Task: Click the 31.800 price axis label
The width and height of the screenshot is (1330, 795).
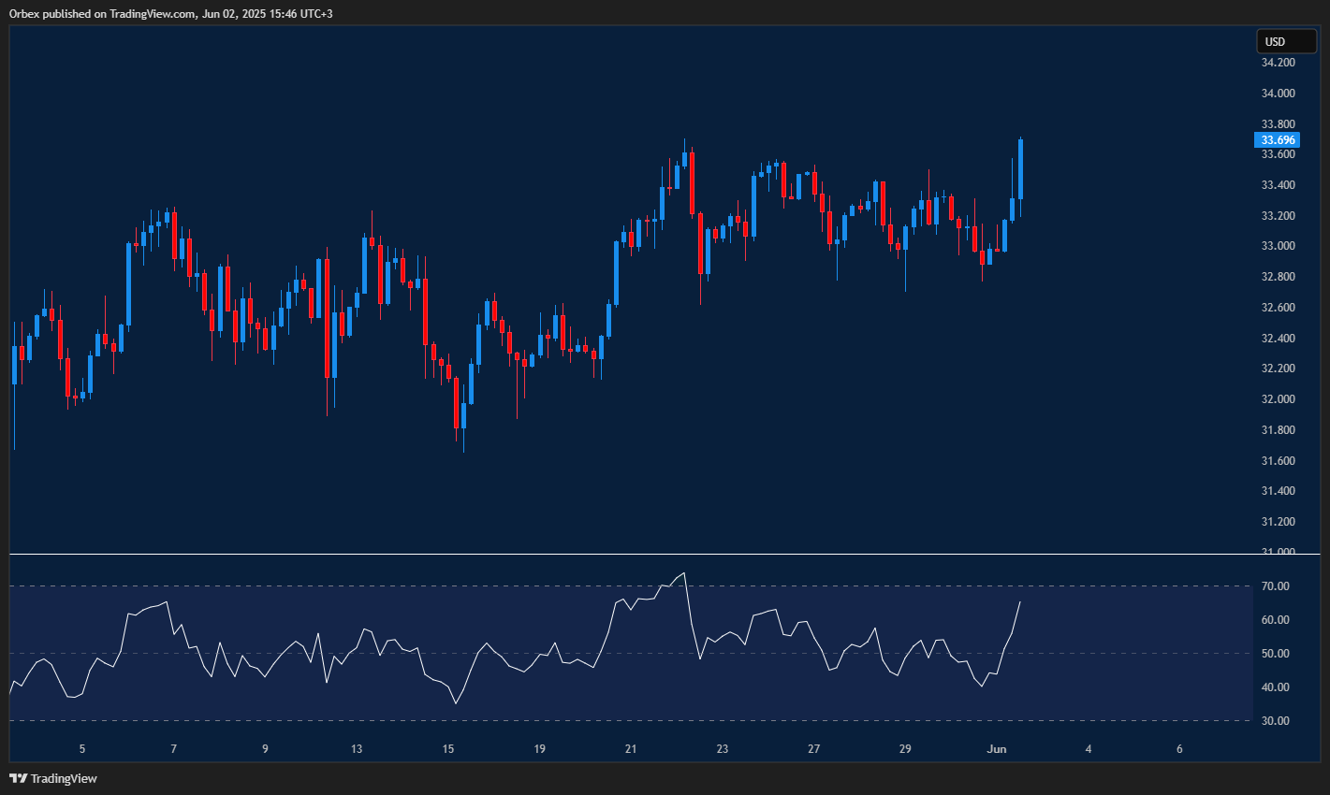Action: (1278, 430)
